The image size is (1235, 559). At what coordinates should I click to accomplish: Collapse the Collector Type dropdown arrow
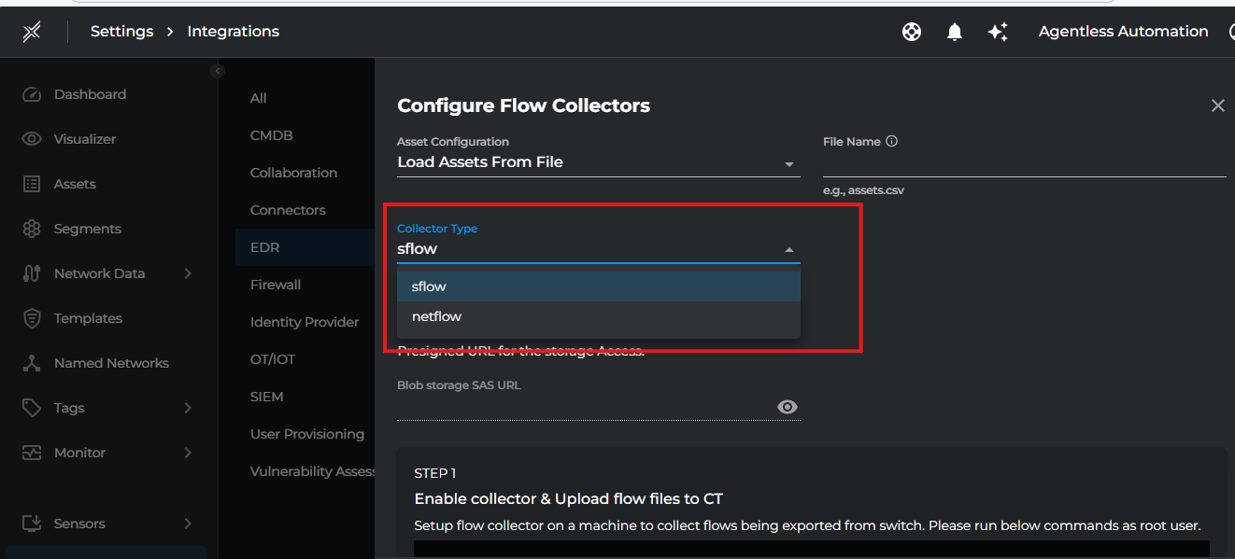point(789,249)
